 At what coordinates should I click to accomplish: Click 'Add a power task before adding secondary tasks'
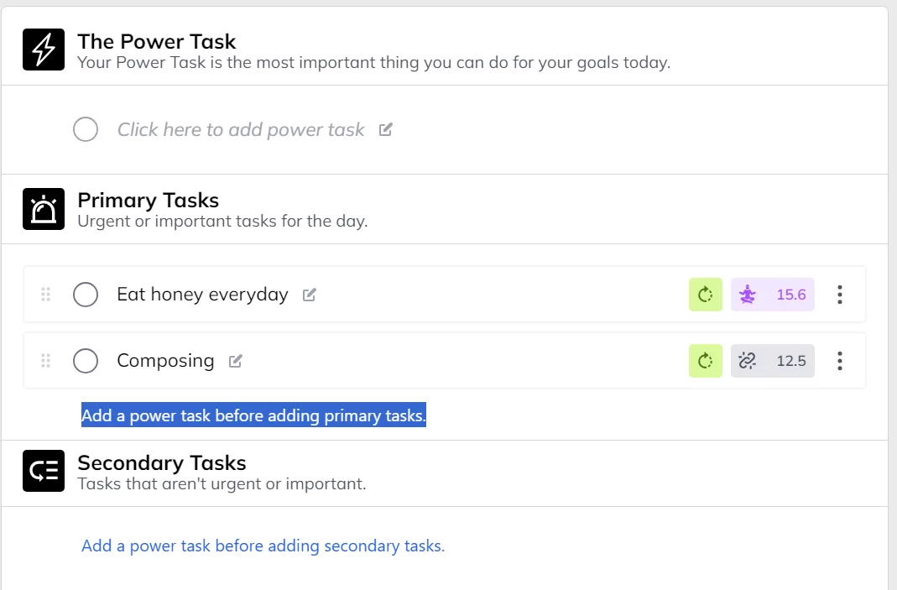(x=263, y=546)
